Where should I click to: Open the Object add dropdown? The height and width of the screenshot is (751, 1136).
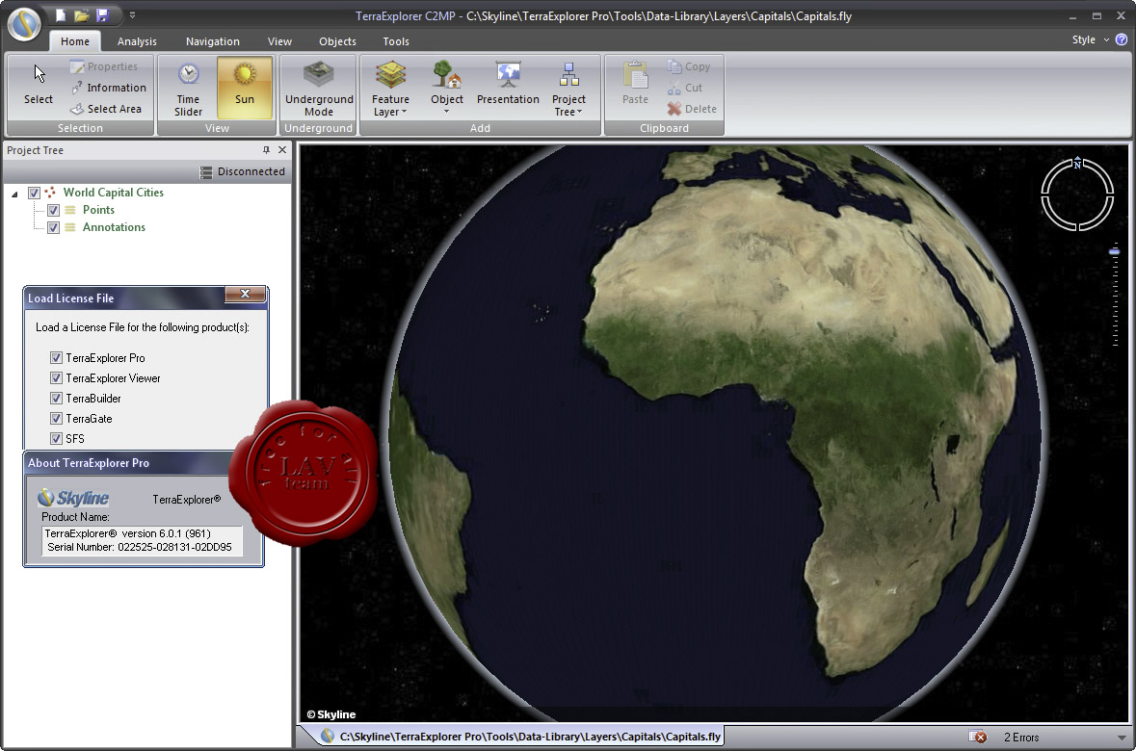click(x=447, y=89)
